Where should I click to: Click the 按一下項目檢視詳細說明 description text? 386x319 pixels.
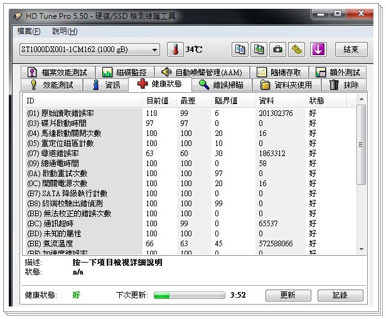(x=117, y=263)
